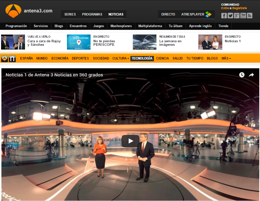260x201 pixels.
Task: Open Tu álbum menu item
Action: 175,26
